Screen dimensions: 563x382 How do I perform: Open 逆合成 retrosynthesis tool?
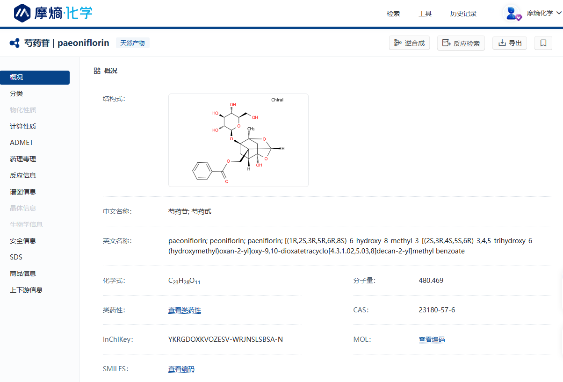409,43
